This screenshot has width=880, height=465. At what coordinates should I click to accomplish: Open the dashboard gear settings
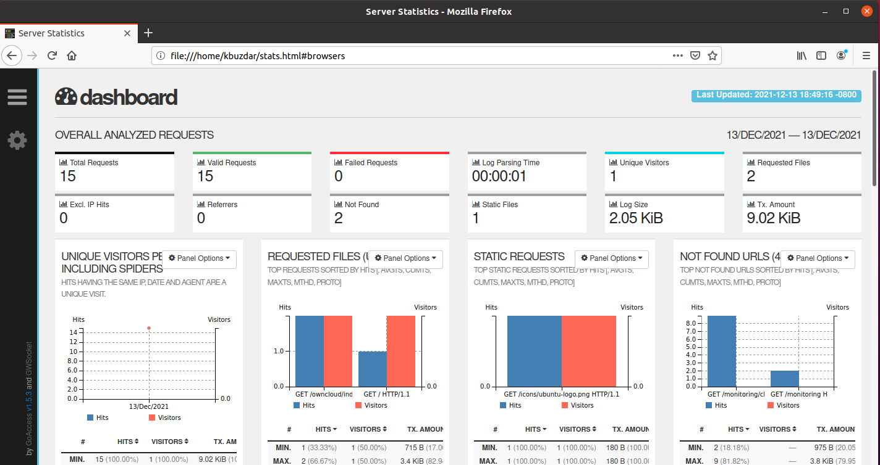pyautogui.click(x=17, y=140)
